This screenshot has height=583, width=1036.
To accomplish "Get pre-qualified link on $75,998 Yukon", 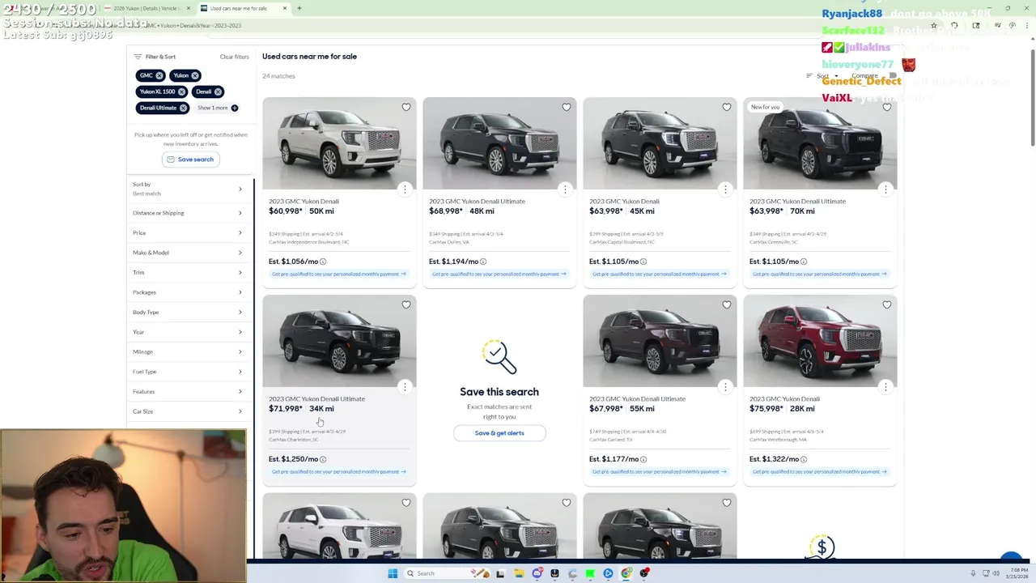I will point(820,471).
